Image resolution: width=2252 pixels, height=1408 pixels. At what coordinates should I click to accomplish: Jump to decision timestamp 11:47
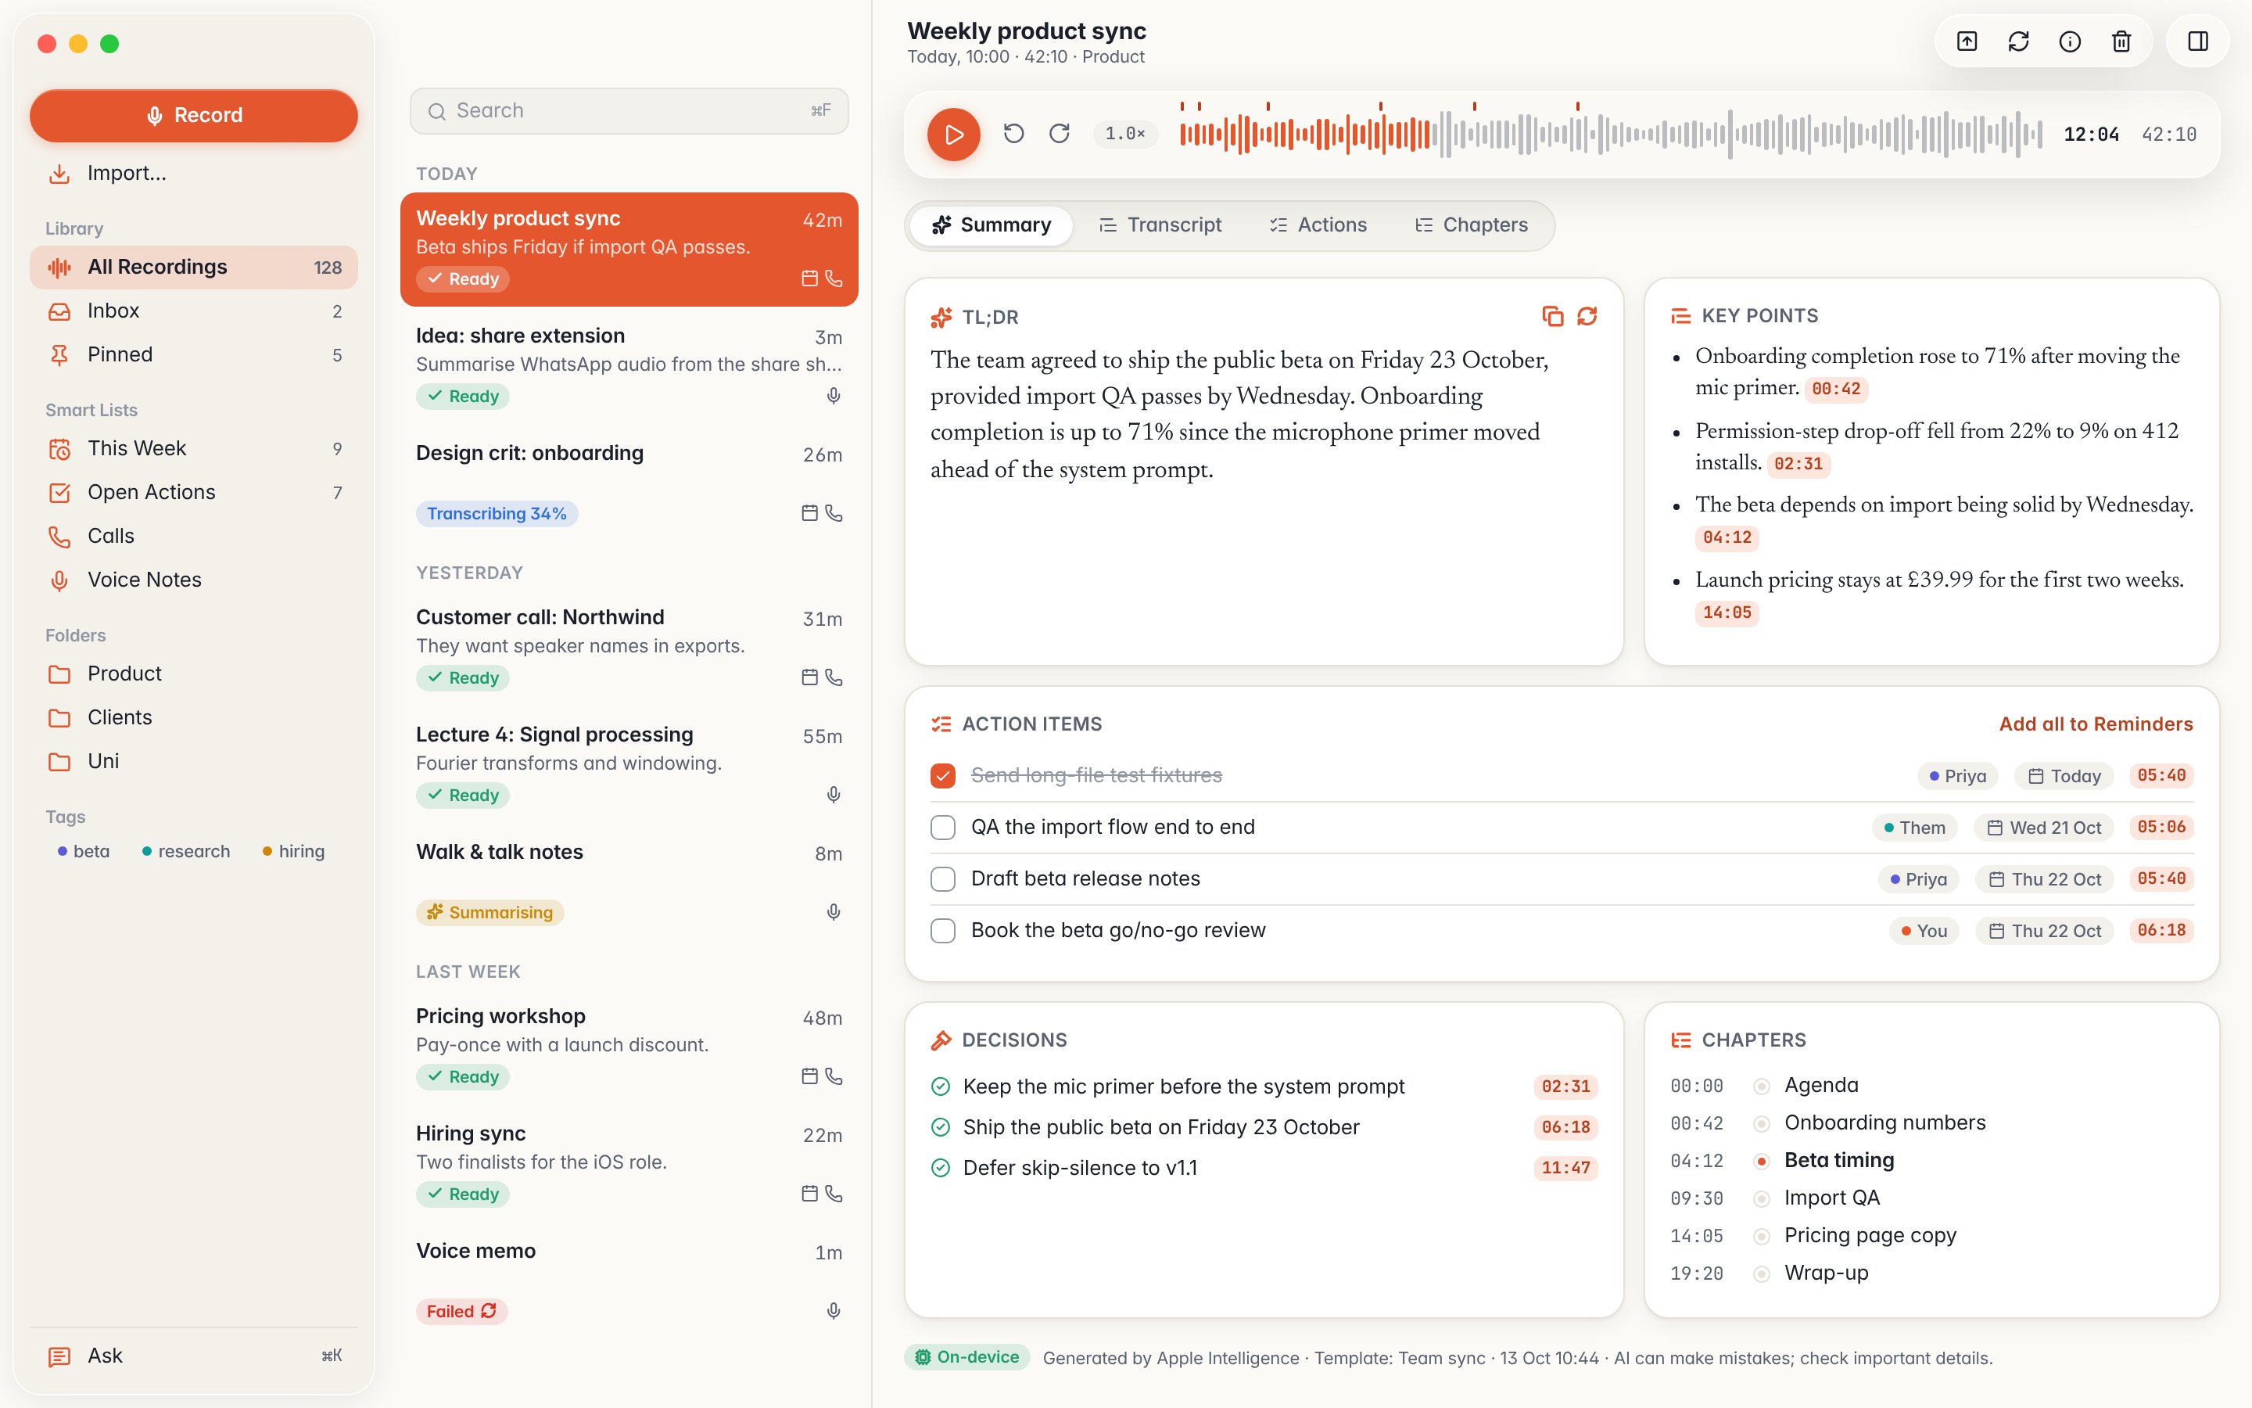coord(1565,1168)
